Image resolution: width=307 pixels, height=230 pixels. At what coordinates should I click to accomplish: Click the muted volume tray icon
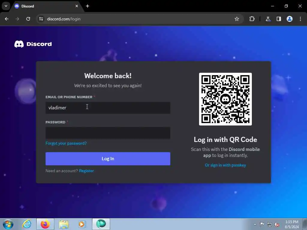[277, 225]
